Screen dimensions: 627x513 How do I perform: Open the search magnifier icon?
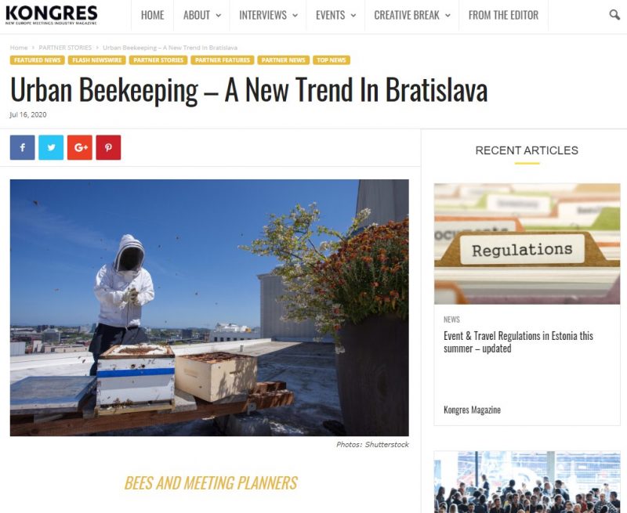point(614,15)
